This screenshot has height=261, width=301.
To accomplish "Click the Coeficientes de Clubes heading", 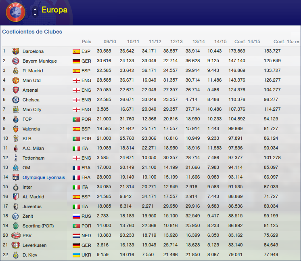I will click(32, 32).
